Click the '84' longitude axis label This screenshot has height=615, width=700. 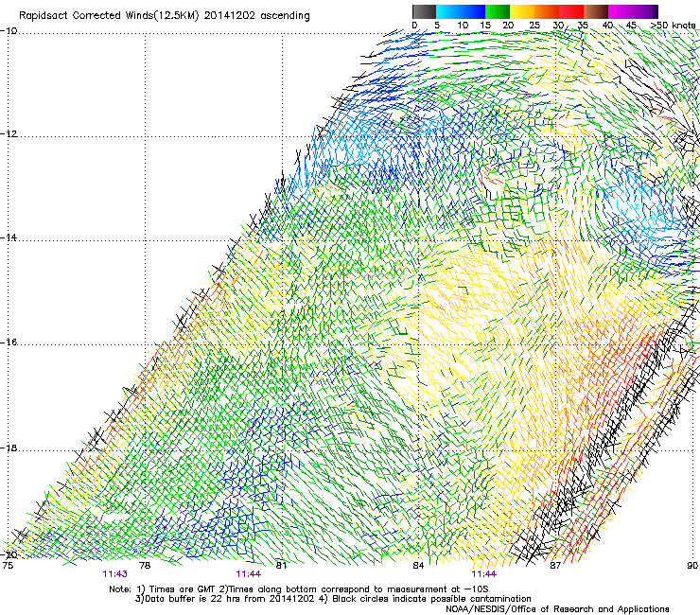pos(418,566)
